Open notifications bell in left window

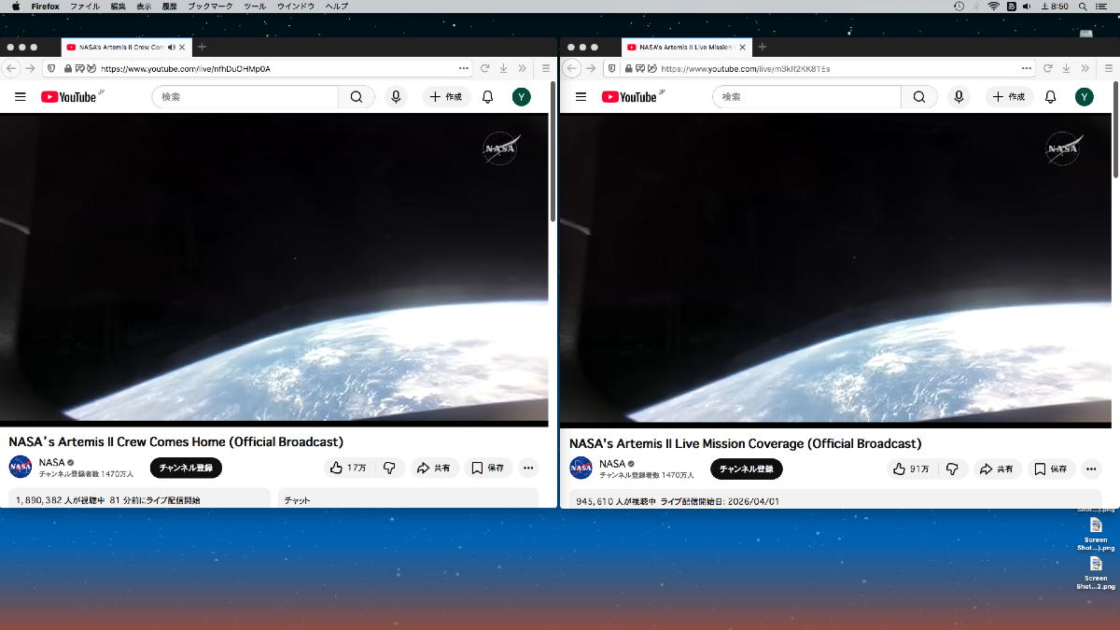487,97
